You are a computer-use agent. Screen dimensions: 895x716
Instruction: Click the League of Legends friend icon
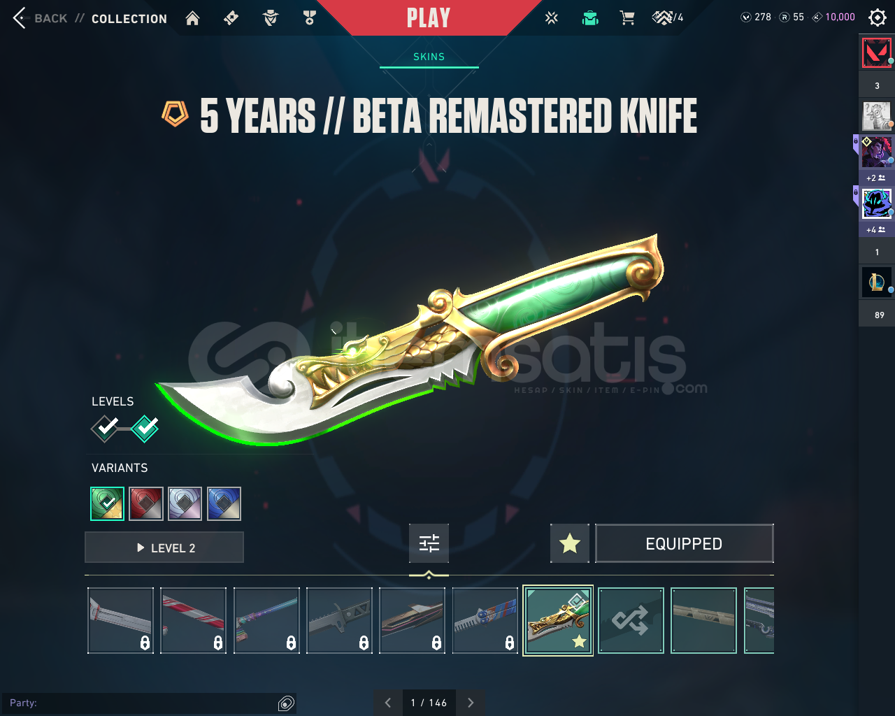point(877,282)
